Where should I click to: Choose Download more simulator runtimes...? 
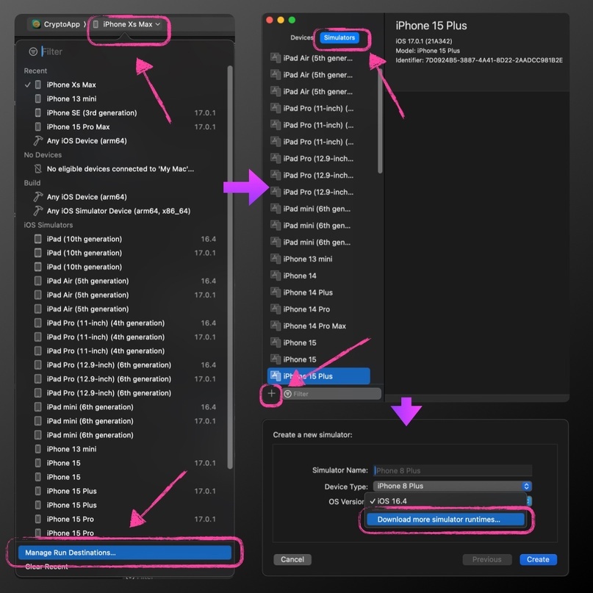coord(445,520)
